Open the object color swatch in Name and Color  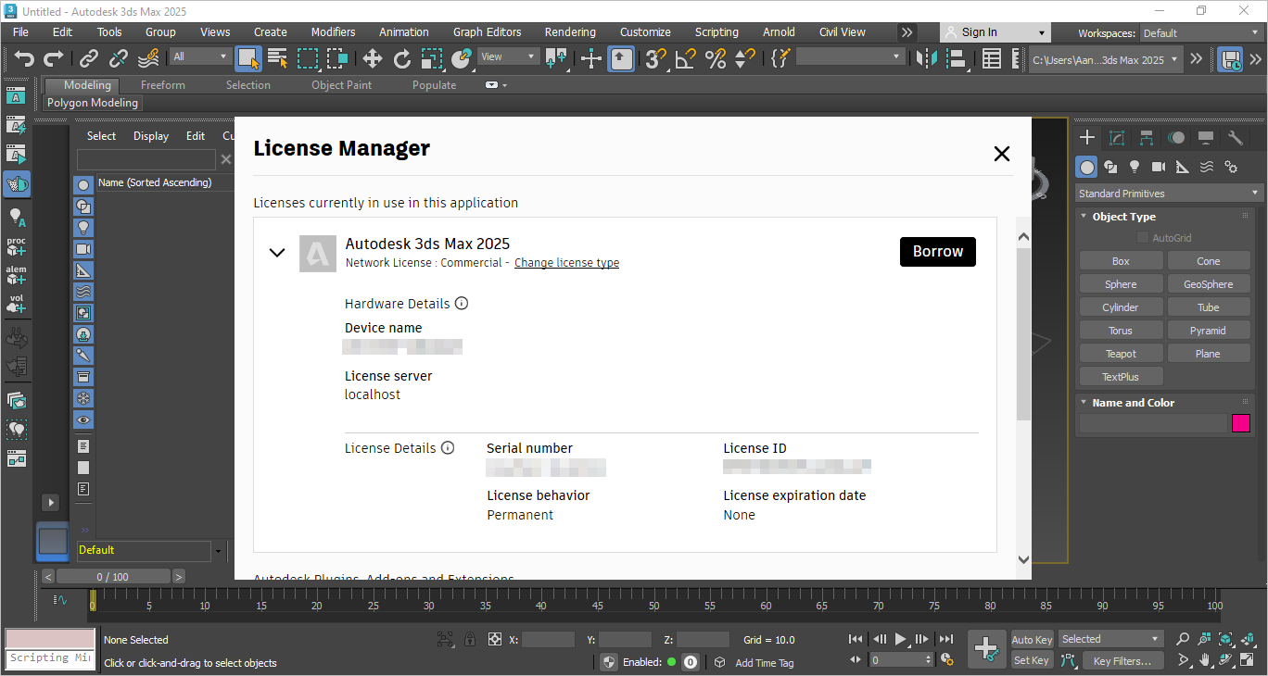pos(1241,423)
